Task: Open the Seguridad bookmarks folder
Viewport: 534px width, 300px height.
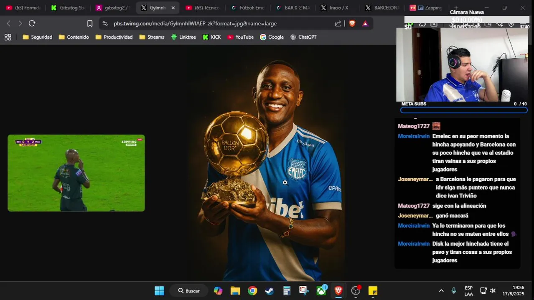Action: (38, 37)
